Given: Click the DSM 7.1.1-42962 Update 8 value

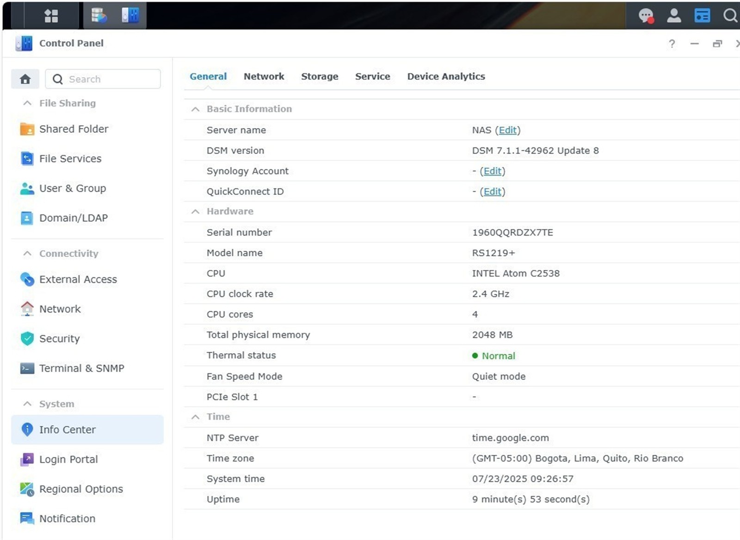Looking at the screenshot, I should point(535,151).
